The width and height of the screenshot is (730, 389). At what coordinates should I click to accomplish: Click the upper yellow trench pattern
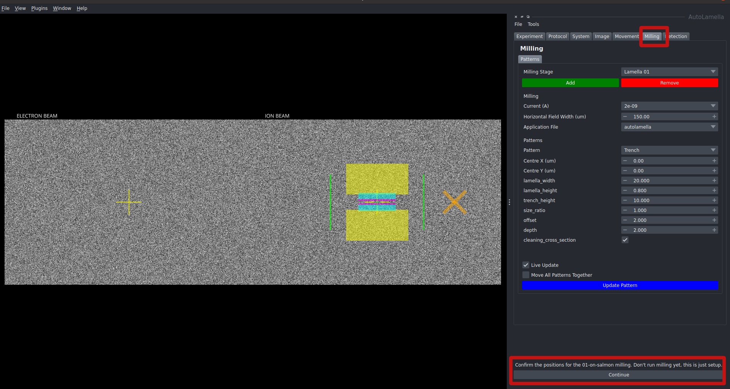click(377, 179)
